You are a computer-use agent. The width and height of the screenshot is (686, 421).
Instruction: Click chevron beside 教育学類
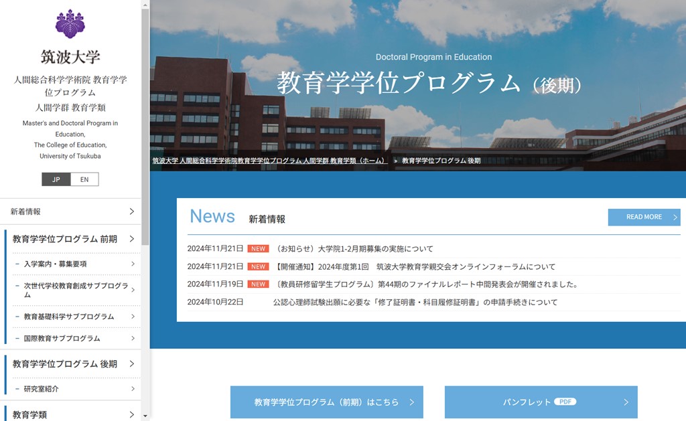tap(132, 414)
